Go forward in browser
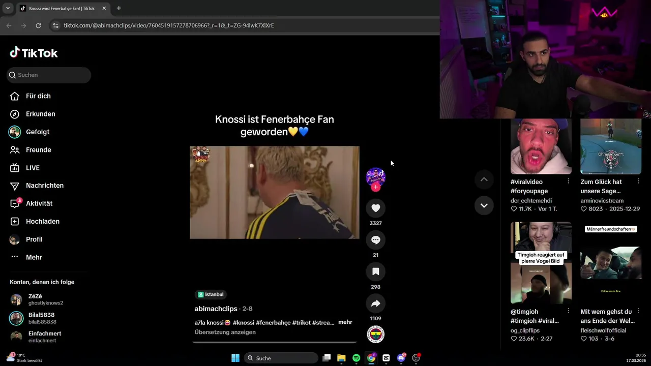The height and width of the screenshot is (366, 651). click(x=23, y=25)
